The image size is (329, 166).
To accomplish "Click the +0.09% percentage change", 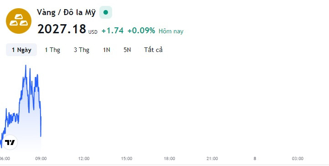I will coord(141,31).
